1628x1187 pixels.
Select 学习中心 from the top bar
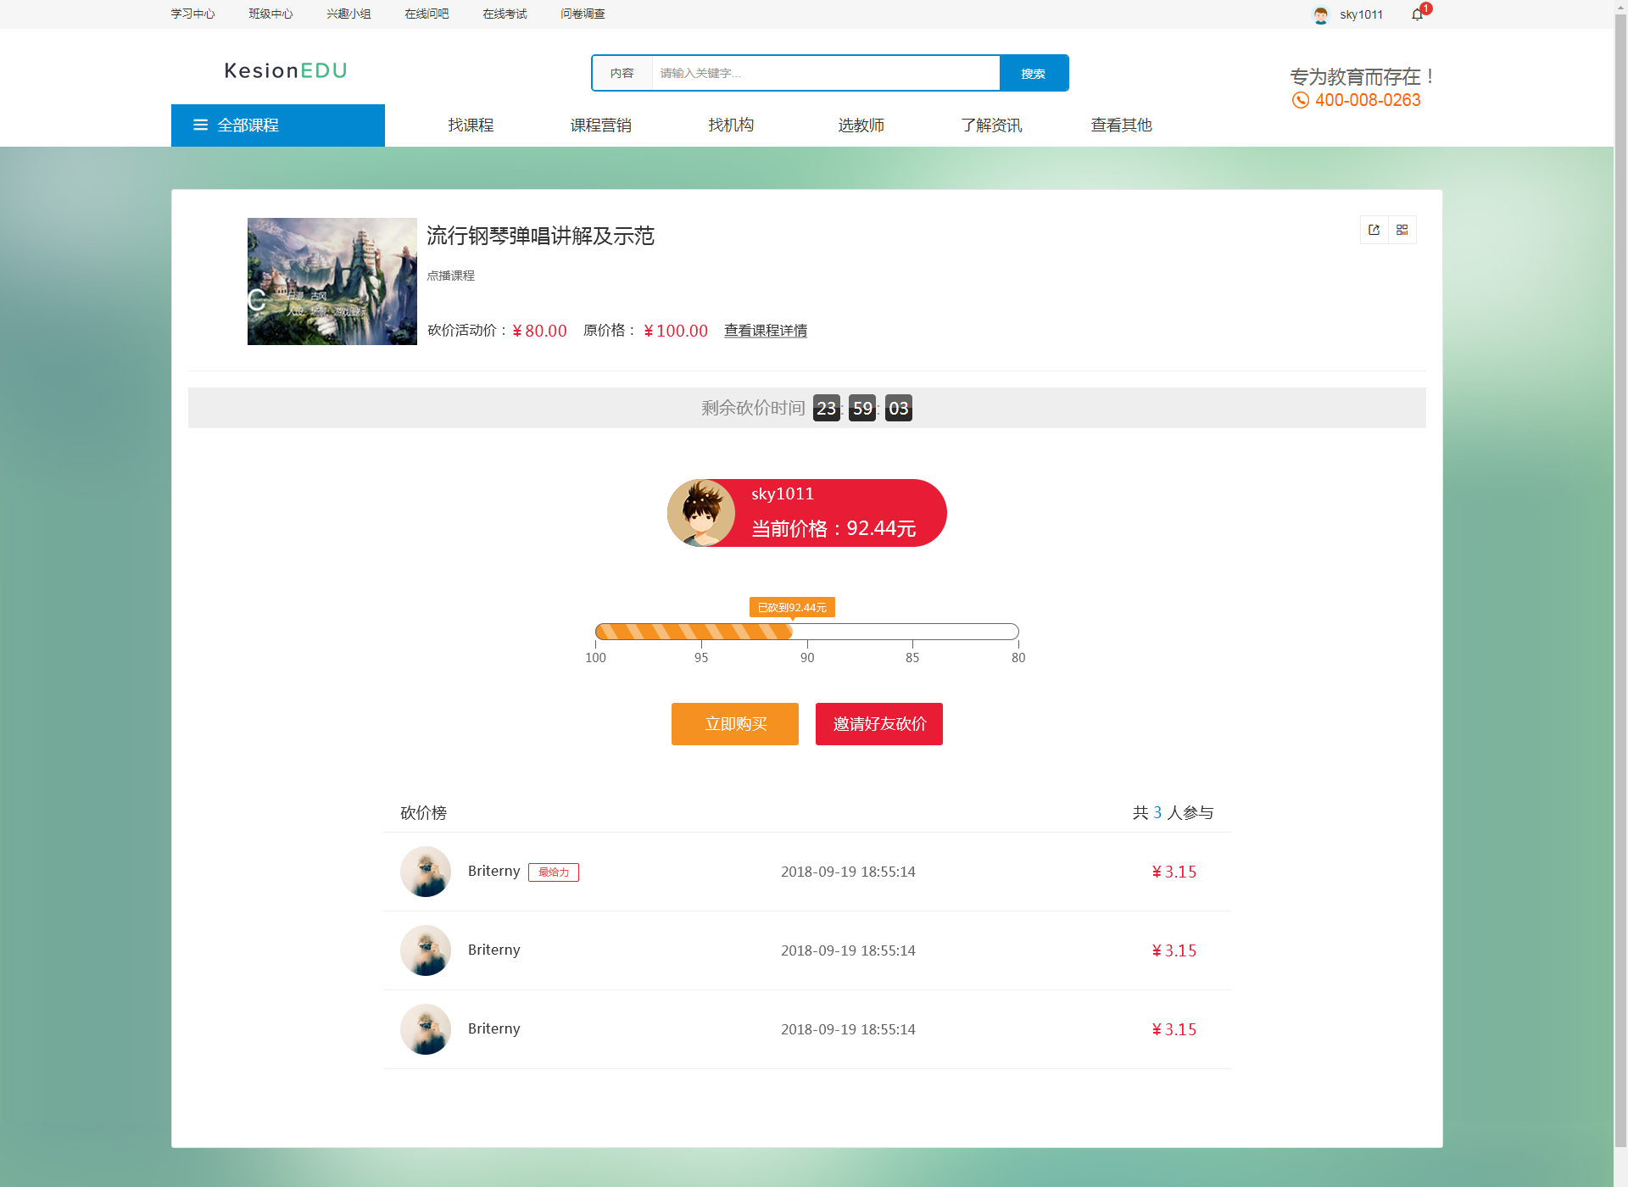click(192, 14)
